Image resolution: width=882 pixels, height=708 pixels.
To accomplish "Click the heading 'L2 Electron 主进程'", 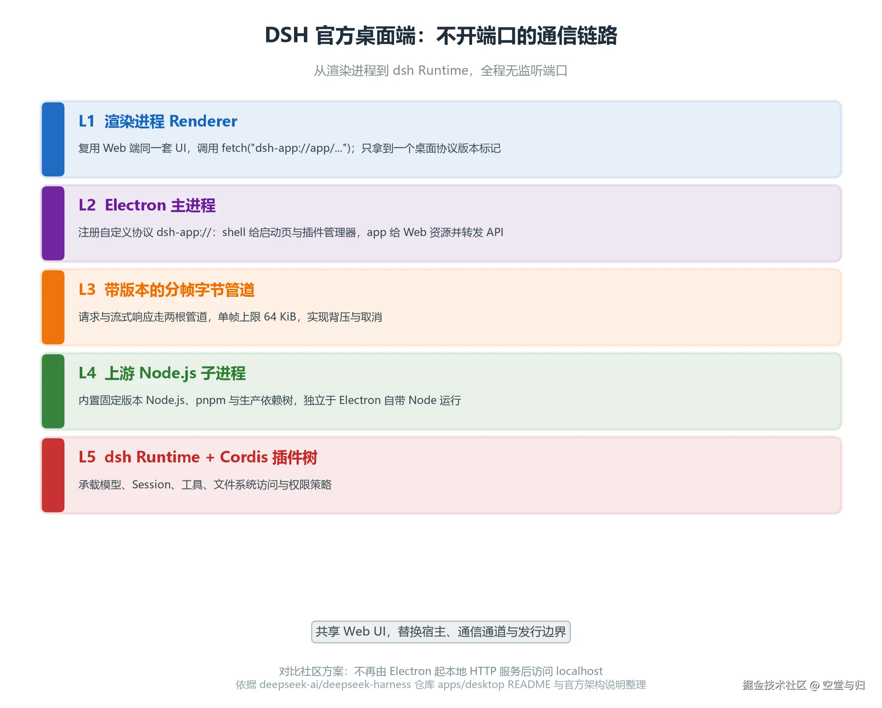I will [x=147, y=205].
